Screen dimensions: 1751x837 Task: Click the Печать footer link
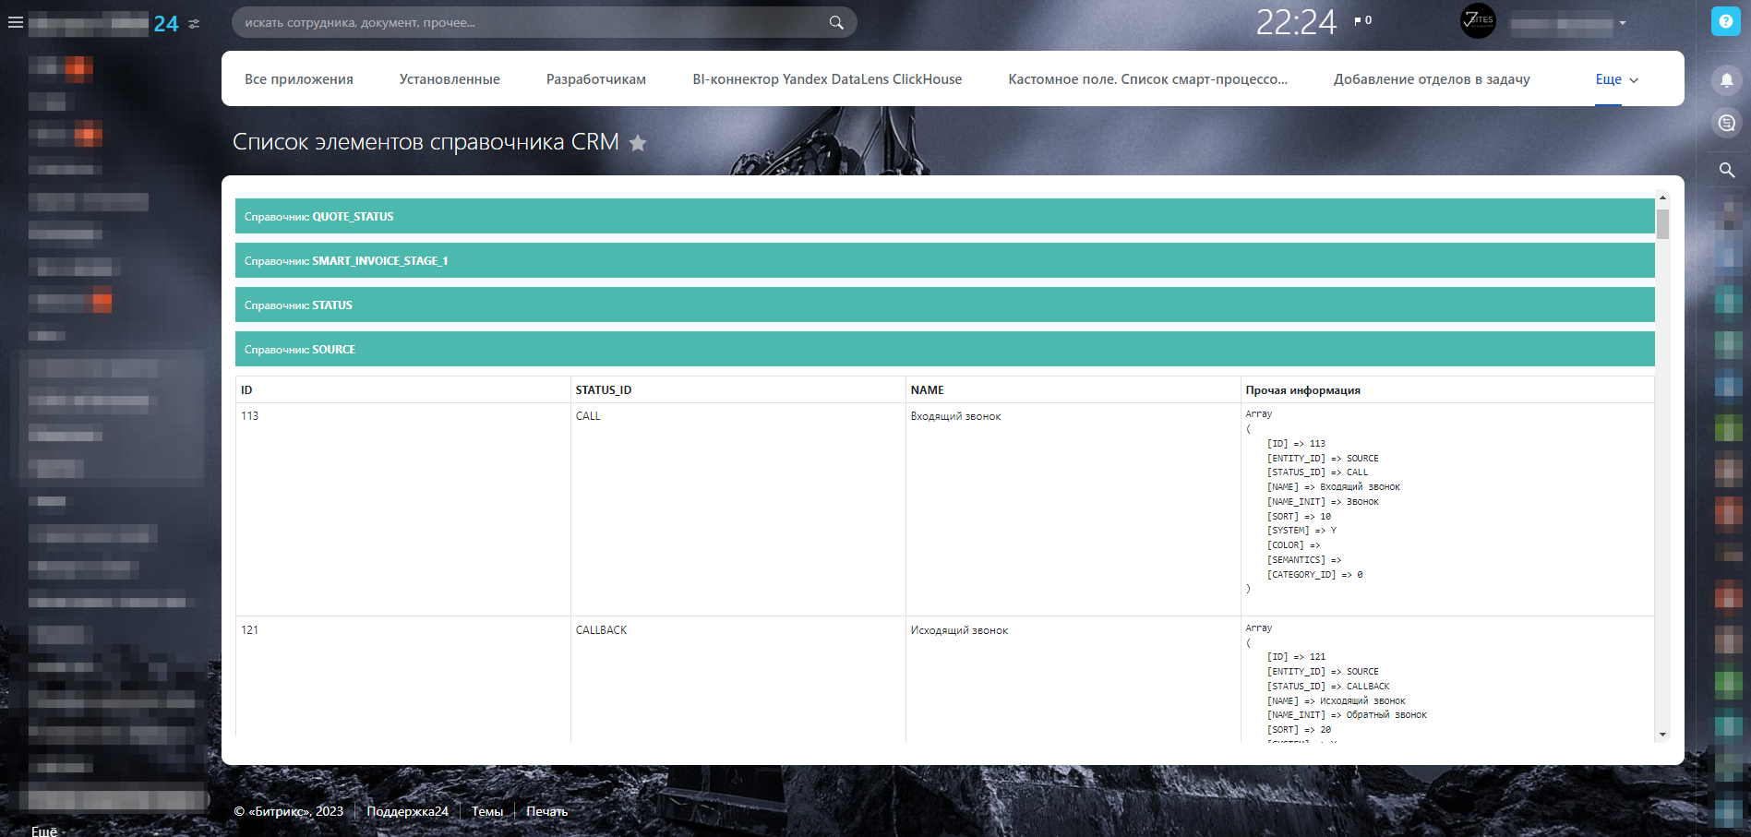(547, 811)
